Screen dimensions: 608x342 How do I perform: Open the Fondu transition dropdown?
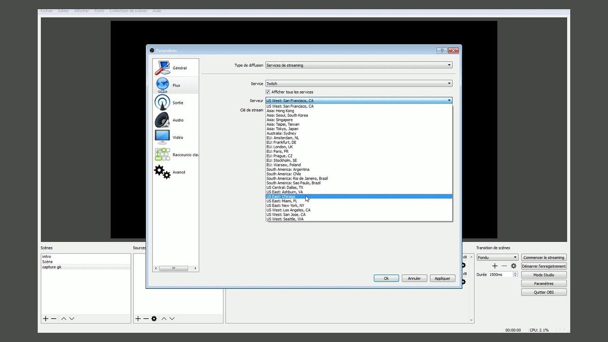pyautogui.click(x=497, y=257)
